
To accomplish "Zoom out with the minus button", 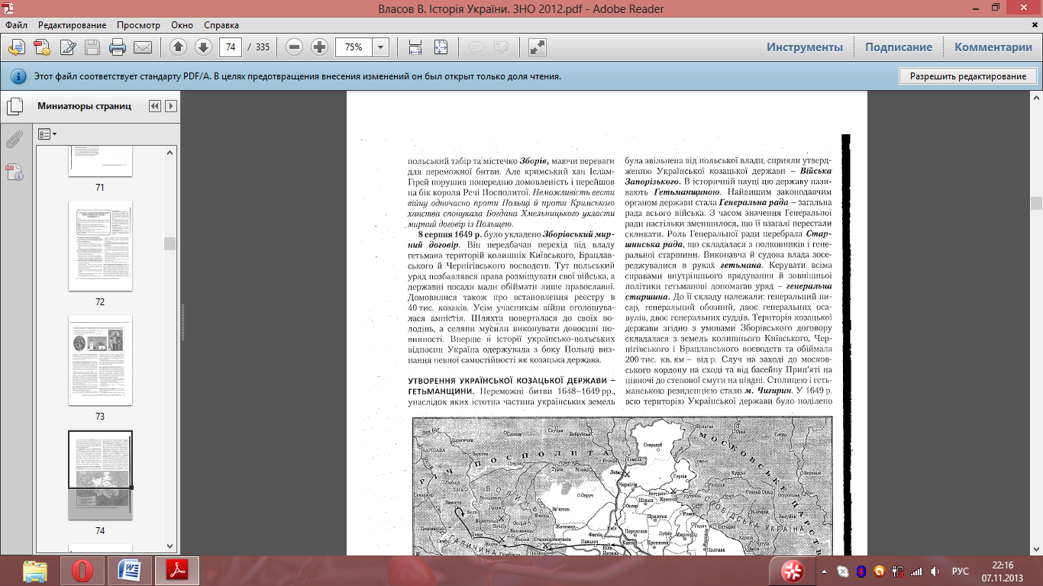I will tap(295, 47).
